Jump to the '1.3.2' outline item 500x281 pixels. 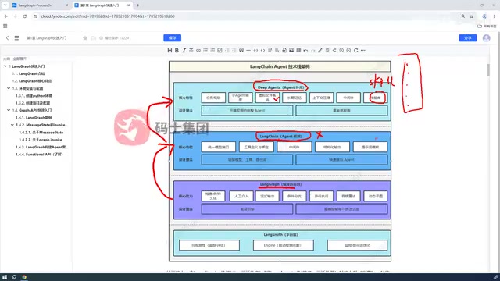33,103
